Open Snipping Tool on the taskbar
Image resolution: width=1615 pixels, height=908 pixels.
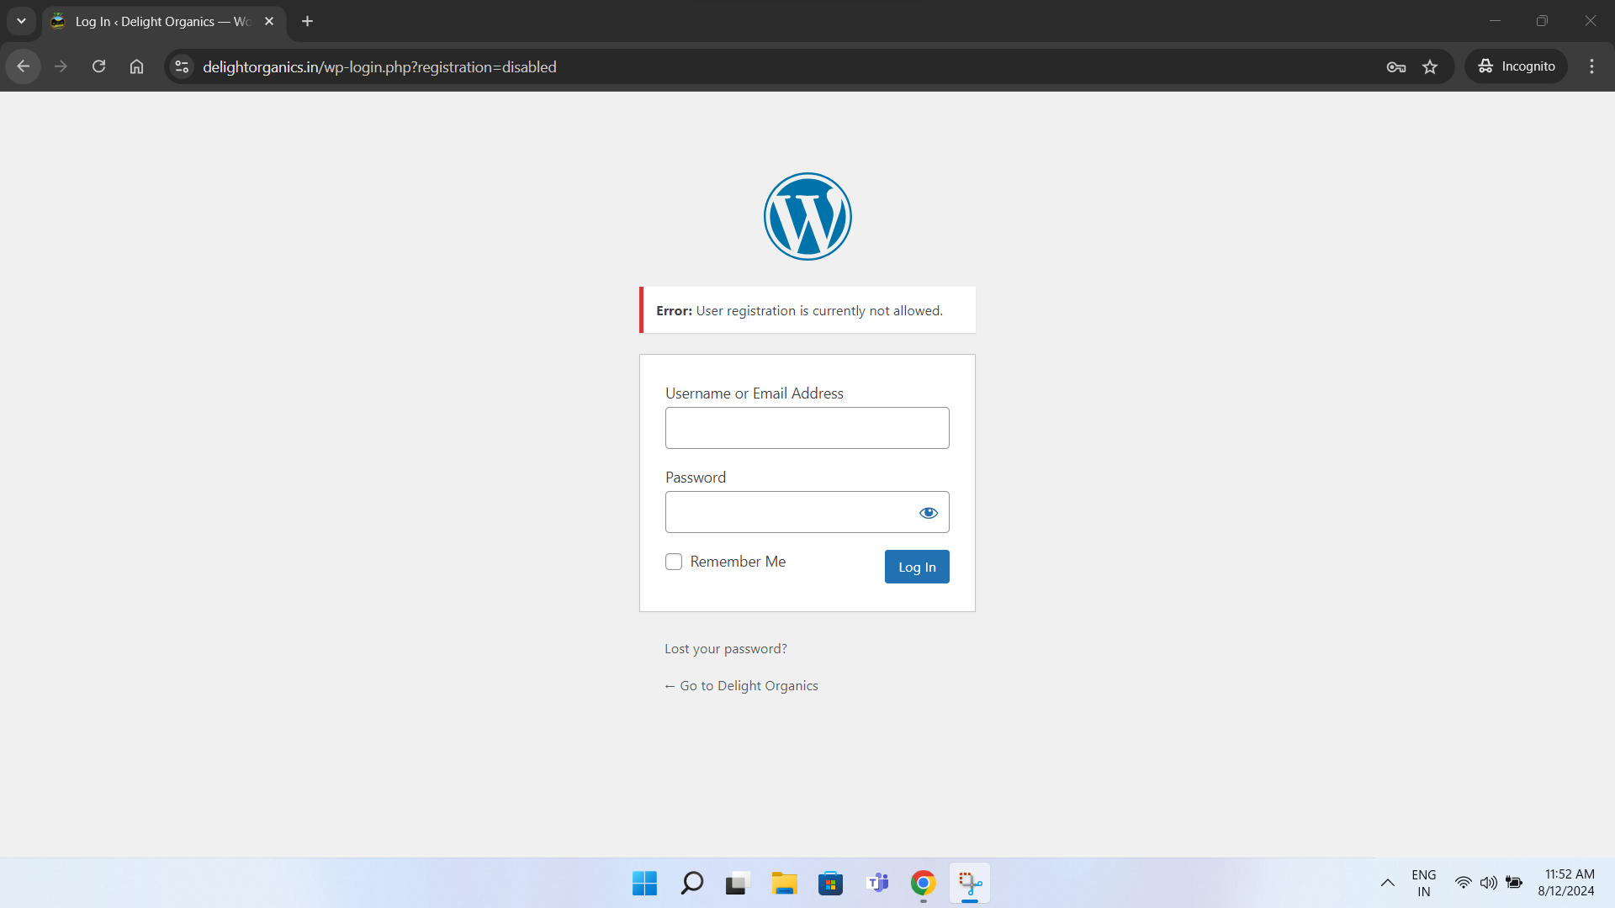pos(970,883)
